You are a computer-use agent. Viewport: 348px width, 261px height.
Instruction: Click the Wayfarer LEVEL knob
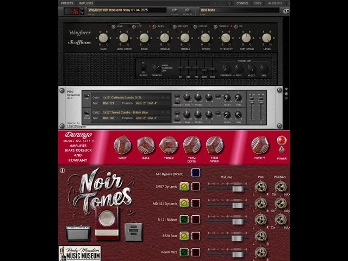tap(266, 38)
